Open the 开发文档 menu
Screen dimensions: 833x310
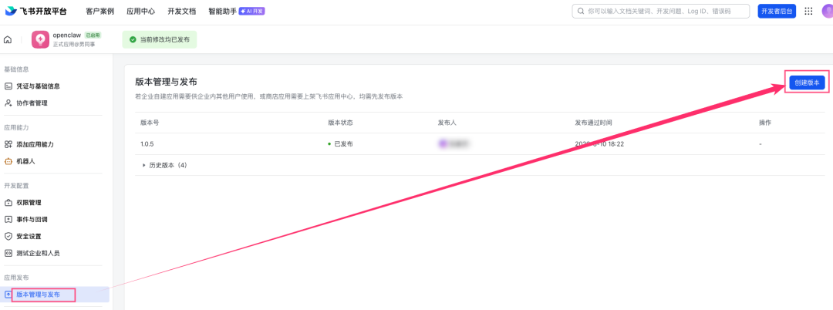click(x=181, y=12)
